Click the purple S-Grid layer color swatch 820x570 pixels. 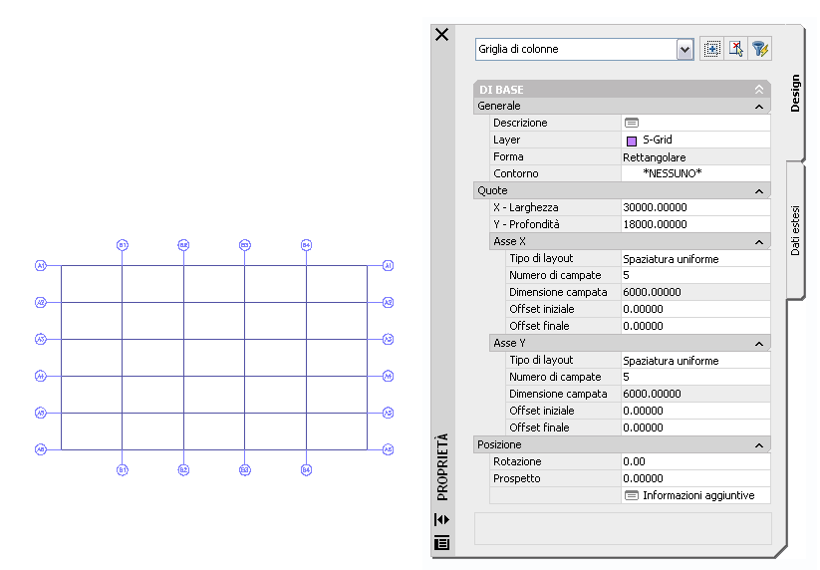pos(632,141)
